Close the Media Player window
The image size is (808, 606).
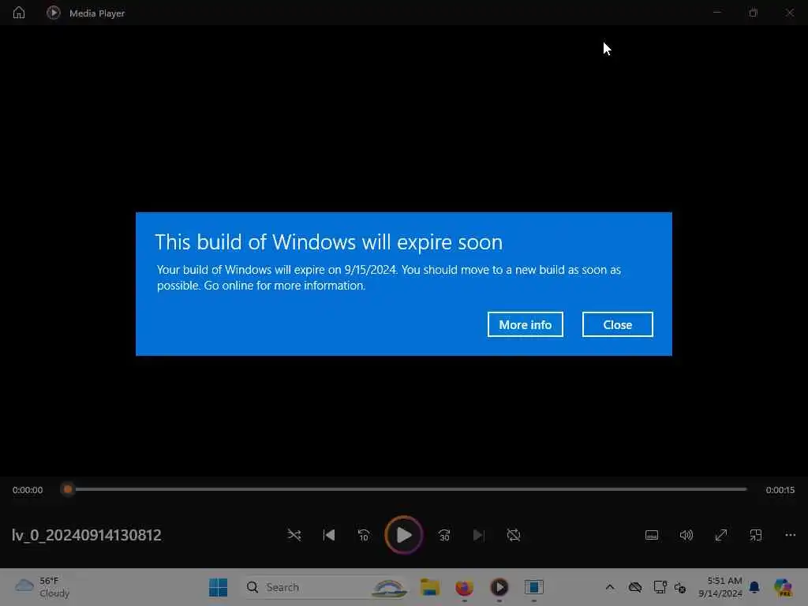tap(789, 13)
